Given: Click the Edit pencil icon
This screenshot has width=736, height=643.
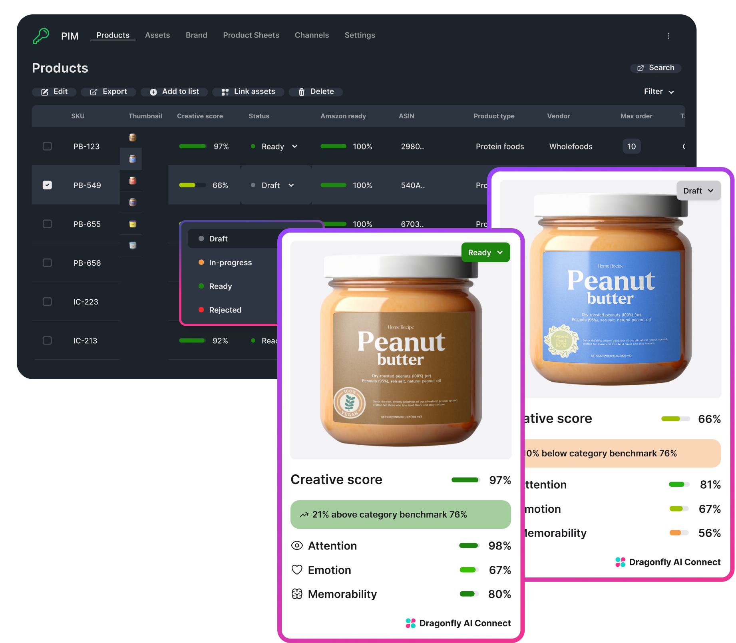Looking at the screenshot, I should 45,92.
